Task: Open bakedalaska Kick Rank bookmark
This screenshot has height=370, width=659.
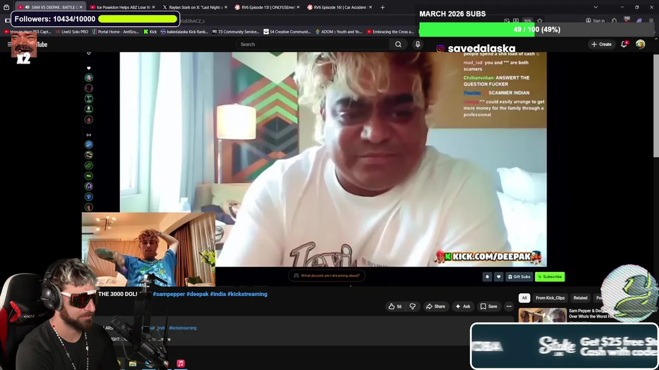Action: coord(184,32)
